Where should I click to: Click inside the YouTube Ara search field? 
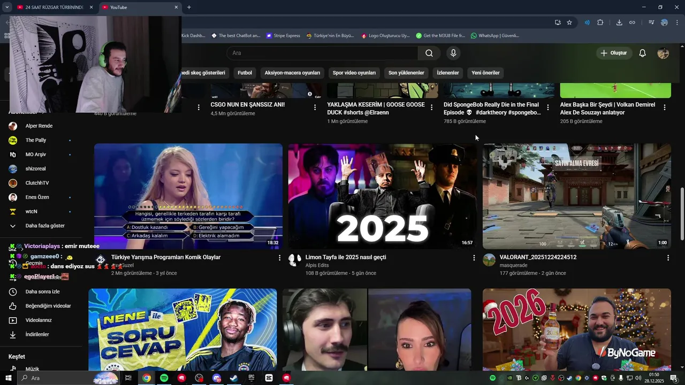pyautogui.click(x=322, y=53)
